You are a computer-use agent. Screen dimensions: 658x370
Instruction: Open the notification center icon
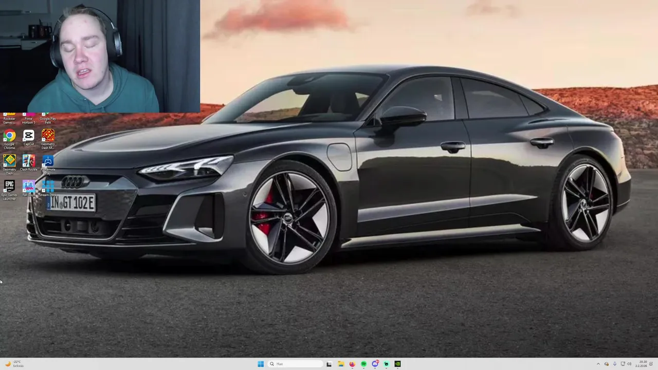(x=651, y=364)
